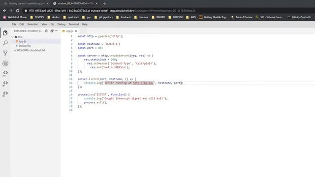This screenshot has height=177, width=315.
Task: Open the Selection menu
Action: coord(33,24)
